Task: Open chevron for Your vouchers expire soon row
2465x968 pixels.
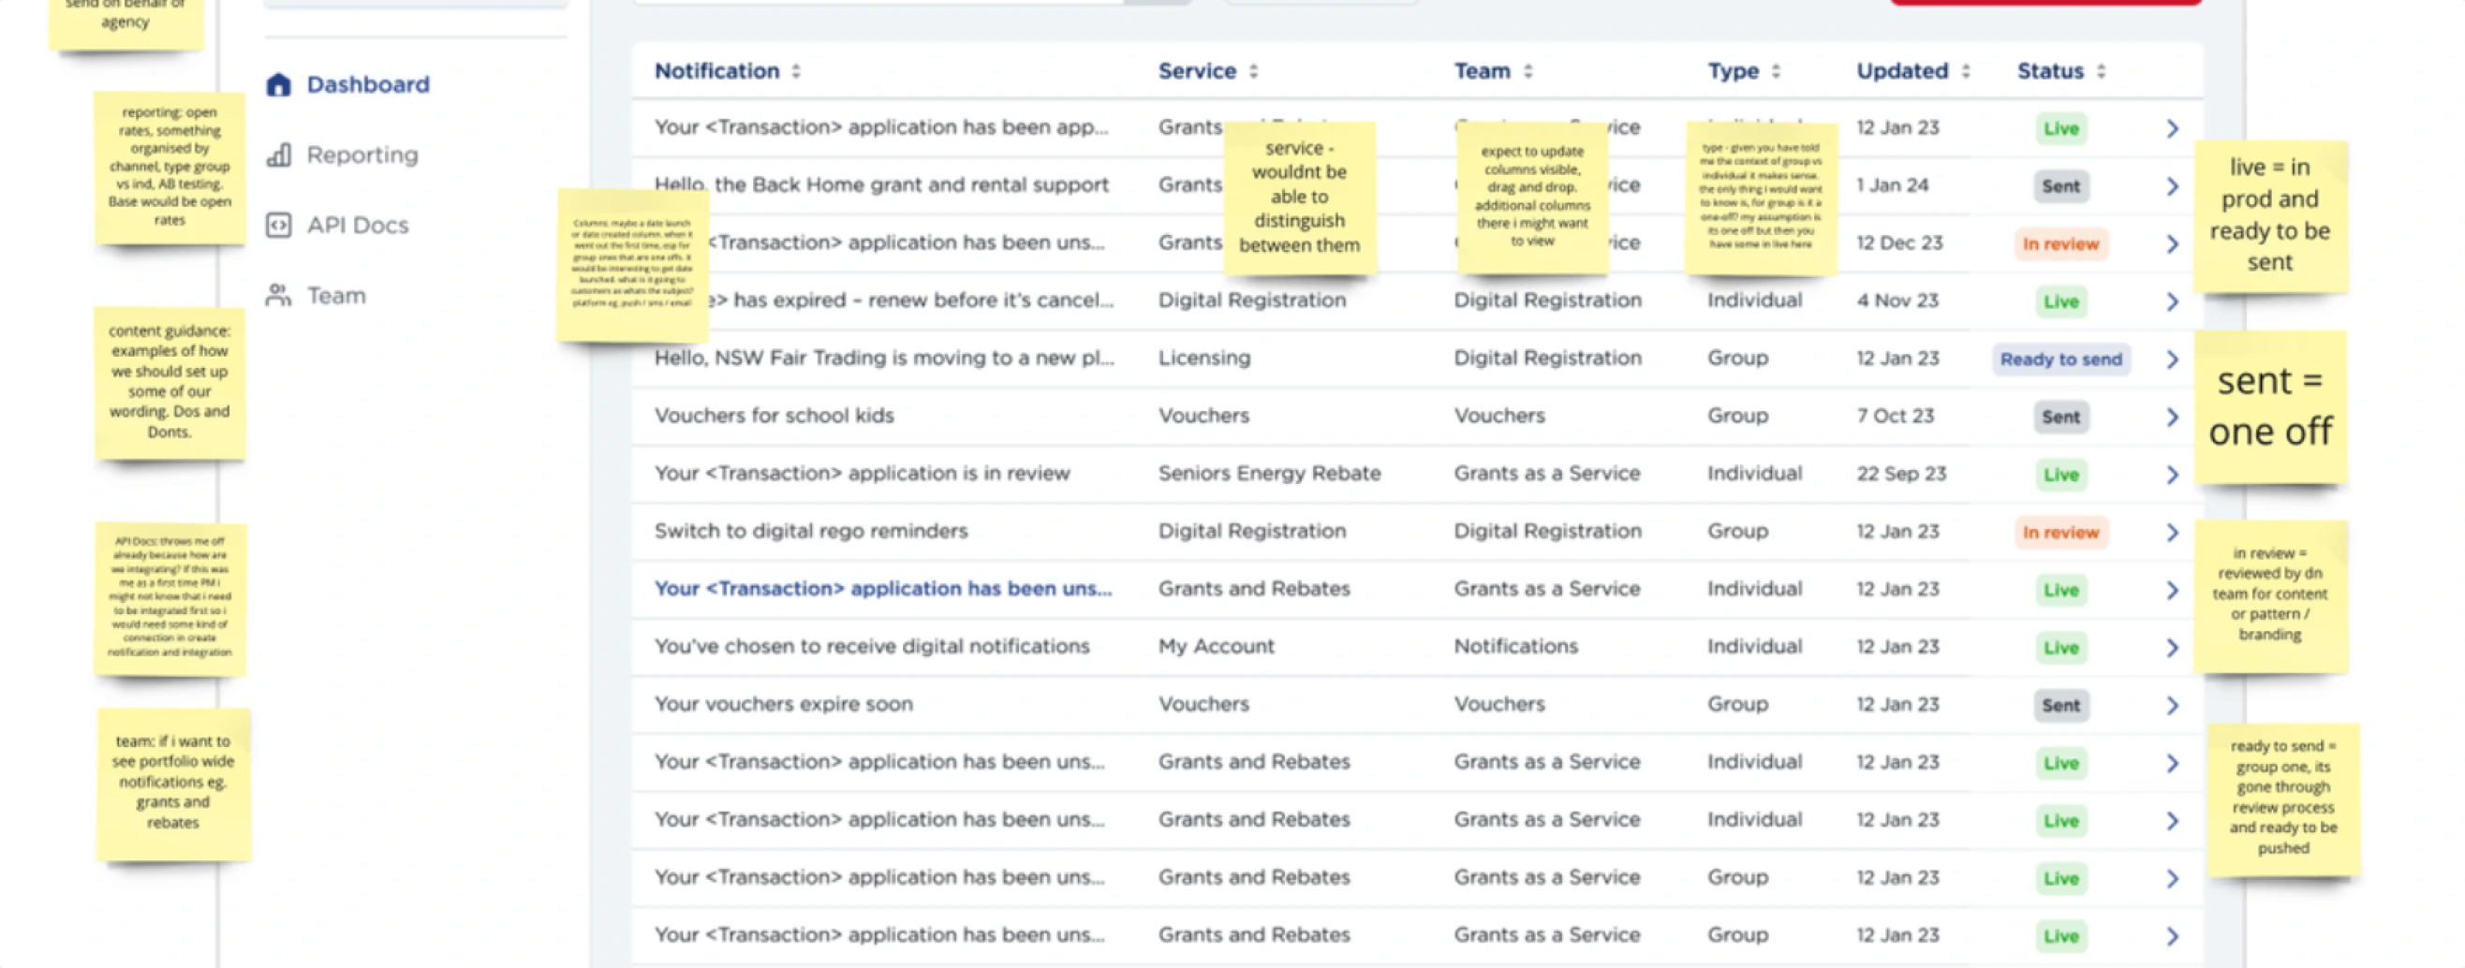Action: click(x=2172, y=705)
